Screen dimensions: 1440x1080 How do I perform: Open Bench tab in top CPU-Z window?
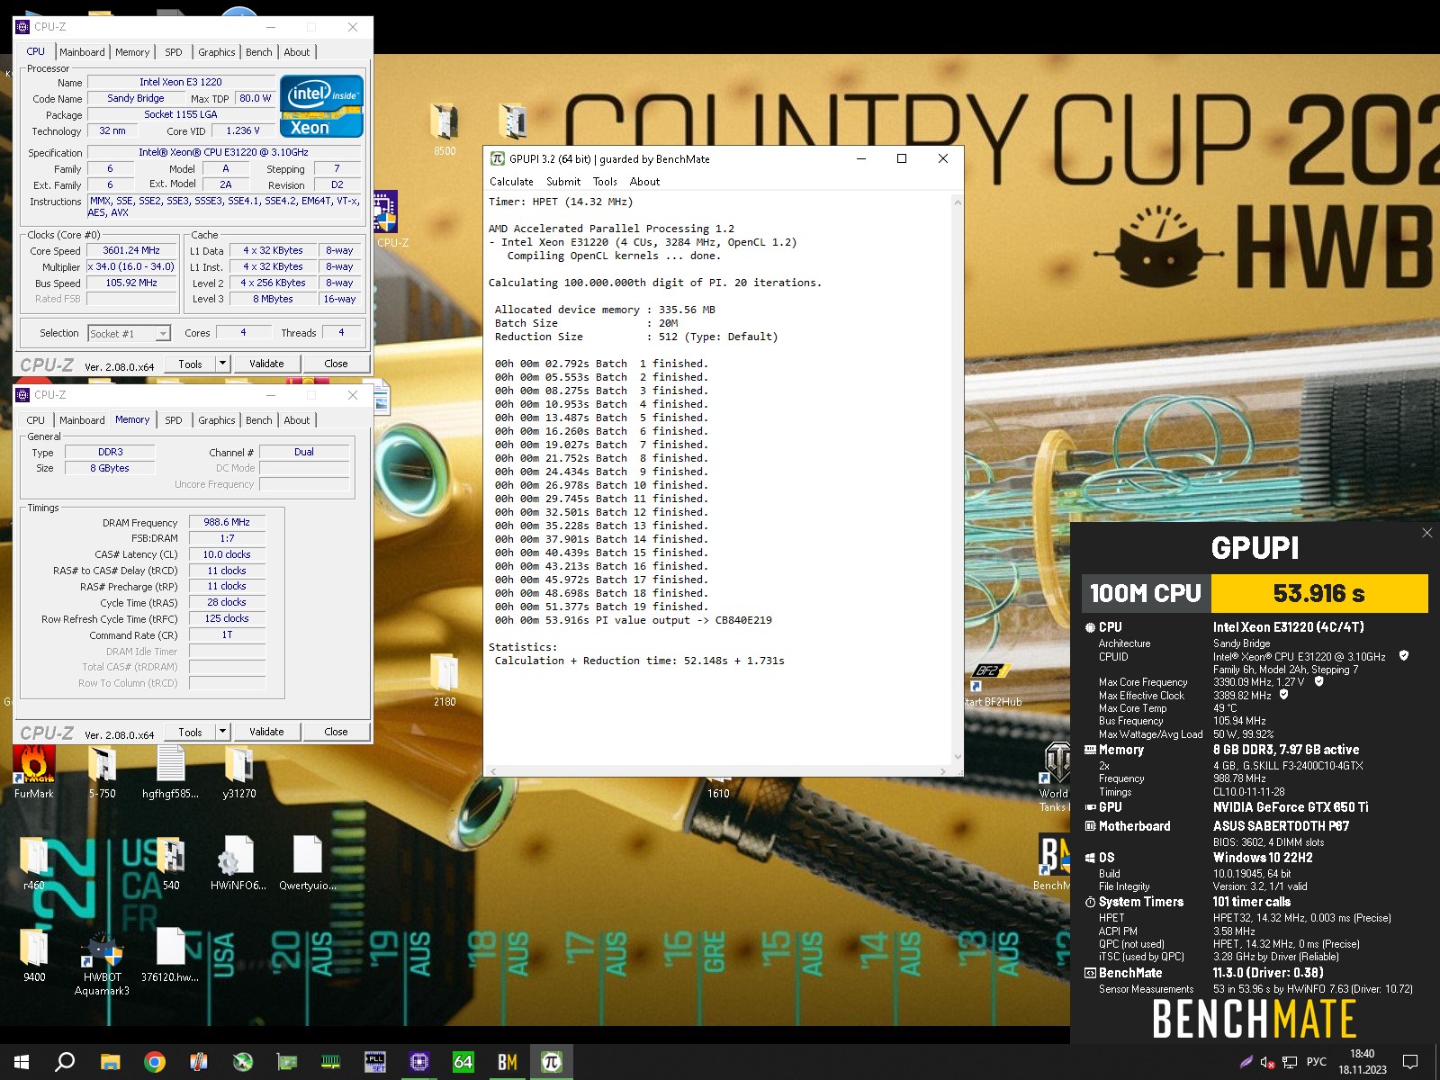tap(259, 52)
